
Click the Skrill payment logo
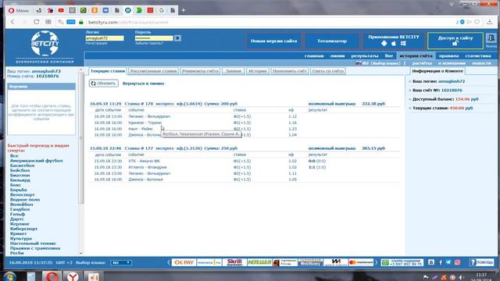pos(234,262)
